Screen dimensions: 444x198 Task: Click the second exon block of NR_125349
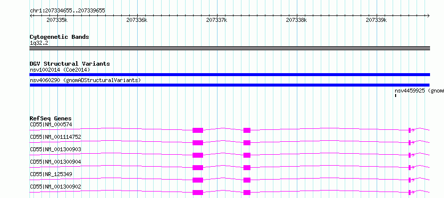pos(247,180)
